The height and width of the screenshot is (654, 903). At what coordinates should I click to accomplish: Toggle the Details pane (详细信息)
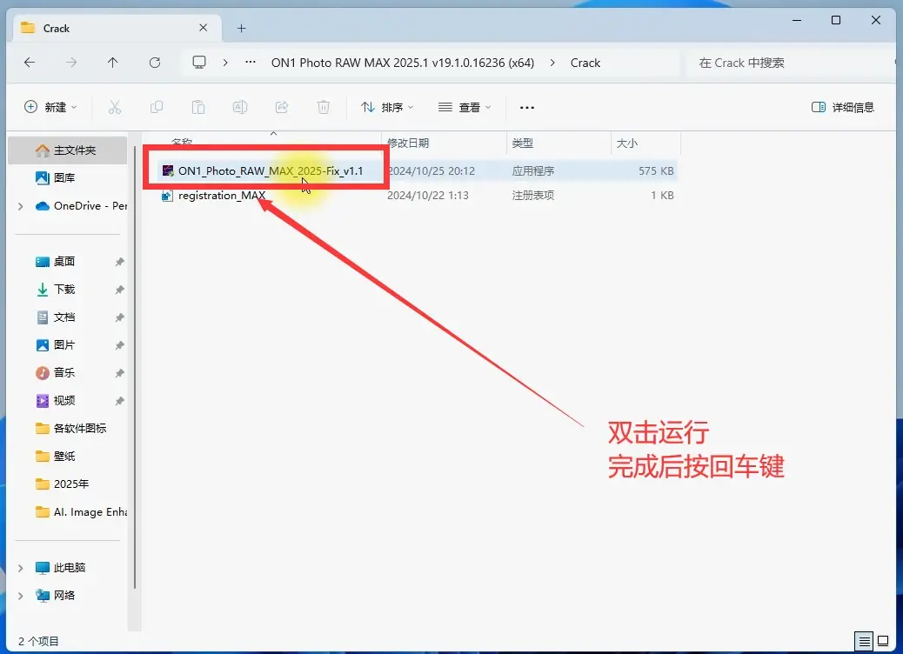842,107
